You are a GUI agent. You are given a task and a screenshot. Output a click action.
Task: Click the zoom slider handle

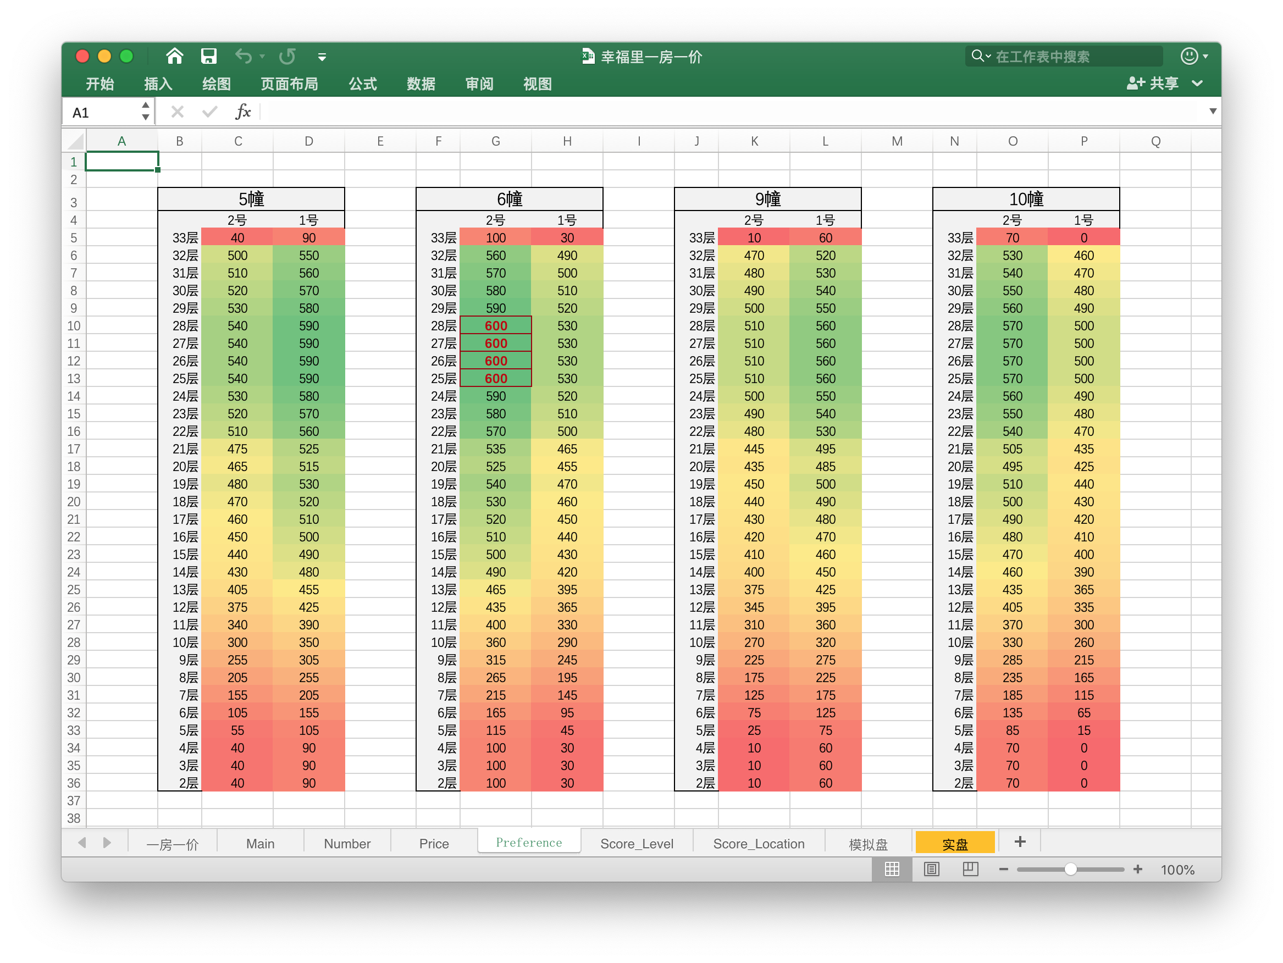pyautogui.click(x=1071, y=869)
